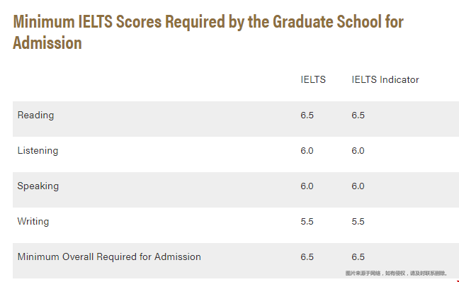Click the overall minimum IELTS score 6.5
The height and width of the screenshot is (282, 459).
click(x=307, y=257)
